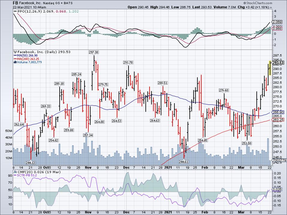287x215 pixels.
Task: Click the 276.60 February high label
Action: 224,90
